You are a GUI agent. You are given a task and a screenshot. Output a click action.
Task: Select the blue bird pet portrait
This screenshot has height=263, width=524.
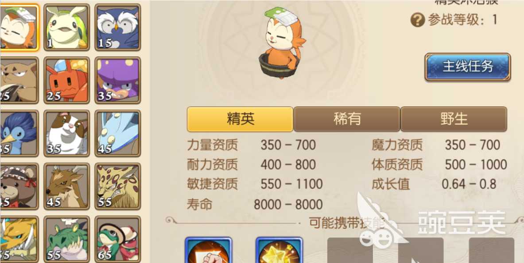pyautogui.click(x=18, y=133)
